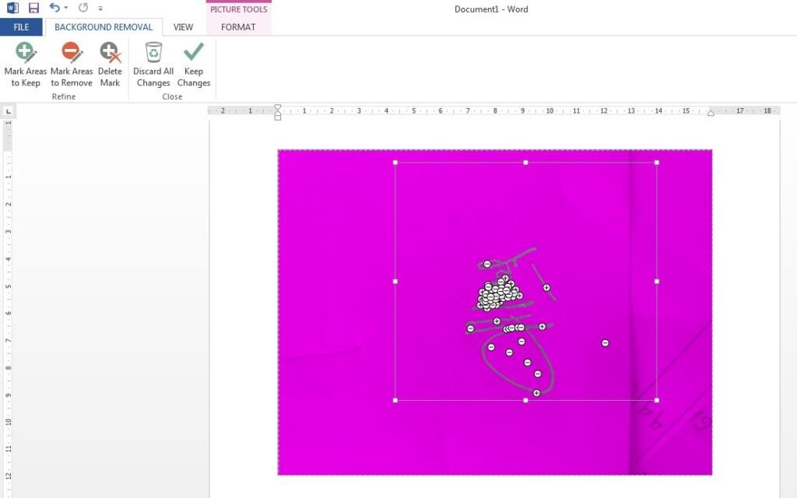
Task: Select the Mark Areas to Keep tool
Action: 26,65
